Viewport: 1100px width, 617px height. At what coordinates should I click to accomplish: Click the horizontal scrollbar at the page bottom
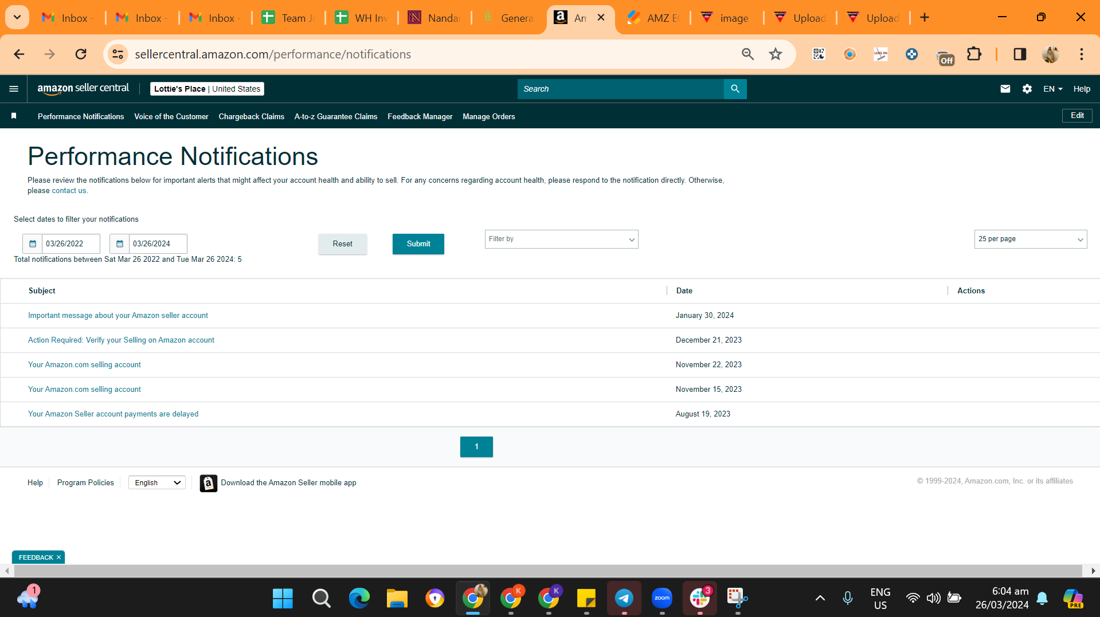pos(548,571)
